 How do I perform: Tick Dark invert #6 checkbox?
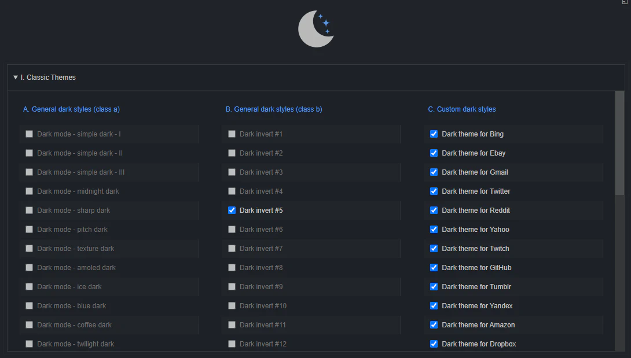pos(232,229)
